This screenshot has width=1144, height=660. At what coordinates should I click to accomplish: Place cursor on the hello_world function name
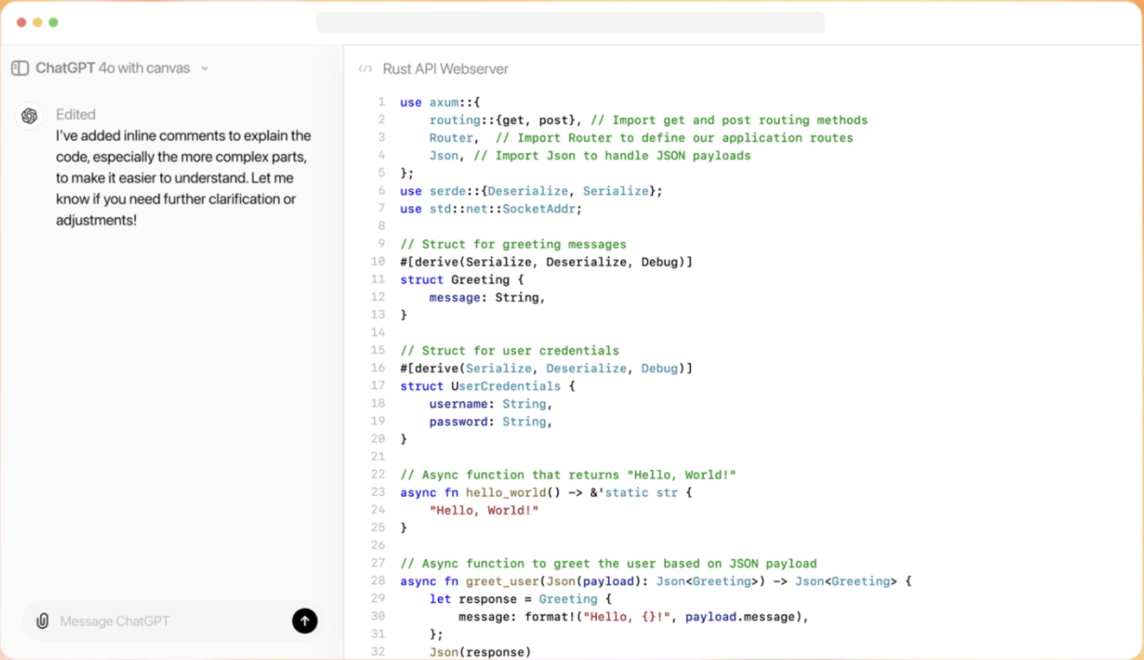click(x=505, y=492)
